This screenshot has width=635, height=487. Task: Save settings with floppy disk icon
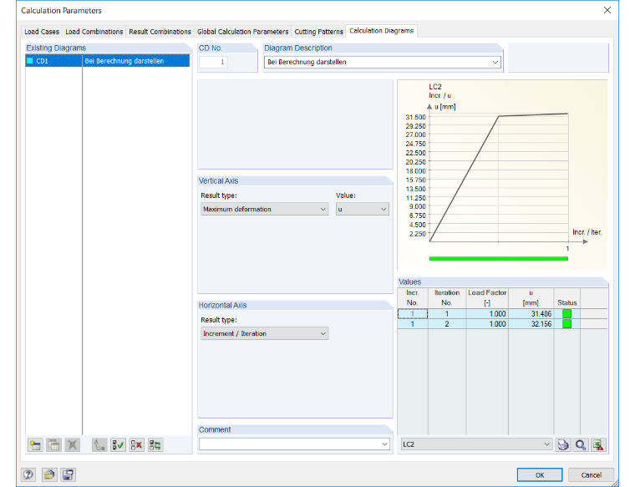point(68,474)
